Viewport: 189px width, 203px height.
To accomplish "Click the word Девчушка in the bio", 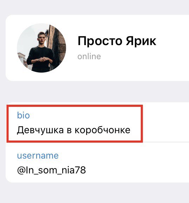I will 40,130.
